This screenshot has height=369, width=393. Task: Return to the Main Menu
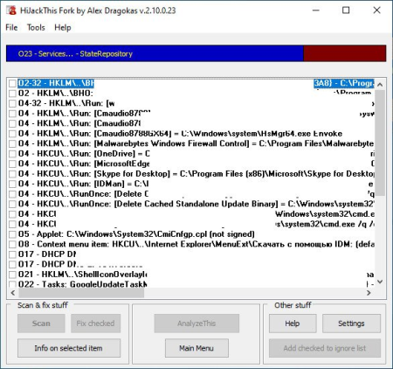click(196, 348)
